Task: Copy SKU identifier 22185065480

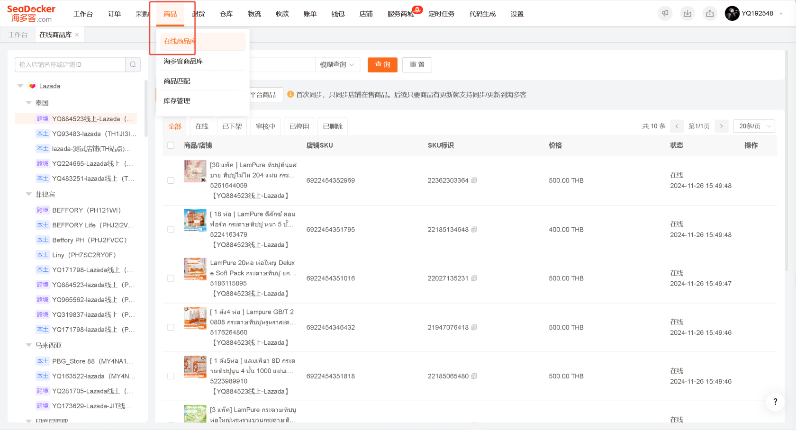Action: point(474,376)
